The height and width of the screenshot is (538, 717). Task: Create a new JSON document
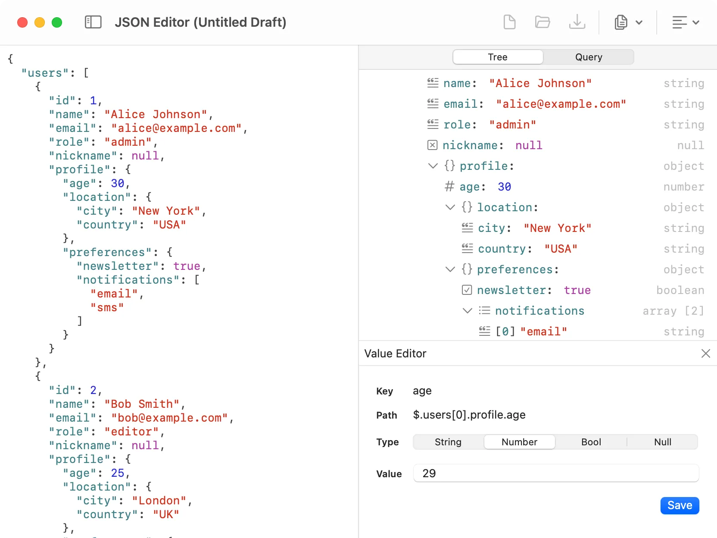[510, 22]
